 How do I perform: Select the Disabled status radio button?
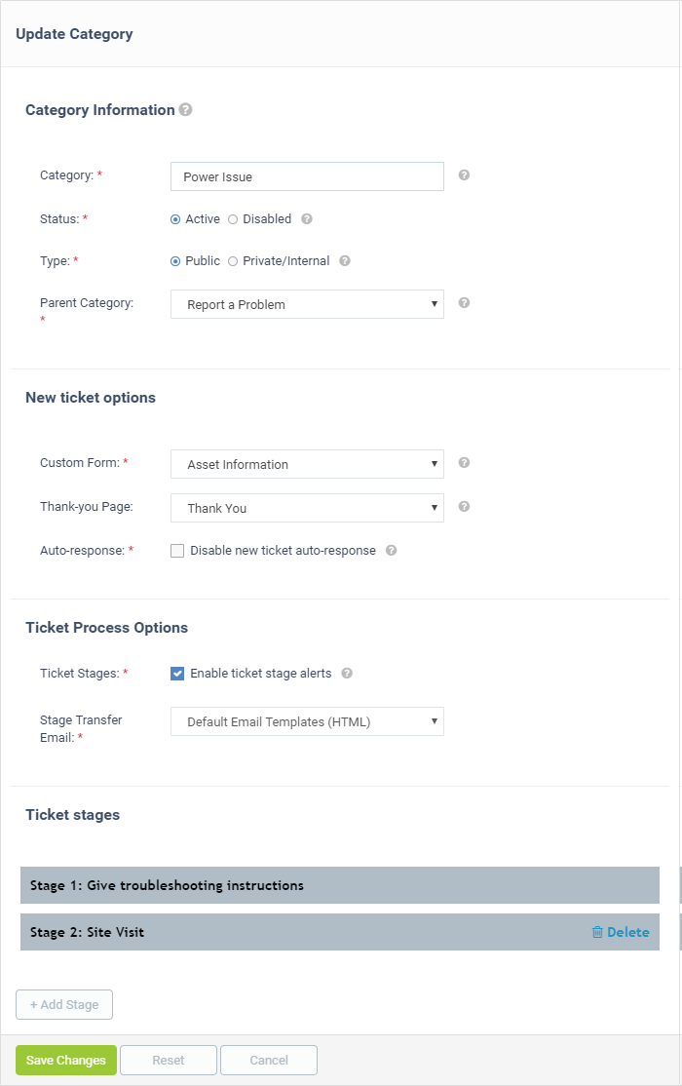[233, 219]
